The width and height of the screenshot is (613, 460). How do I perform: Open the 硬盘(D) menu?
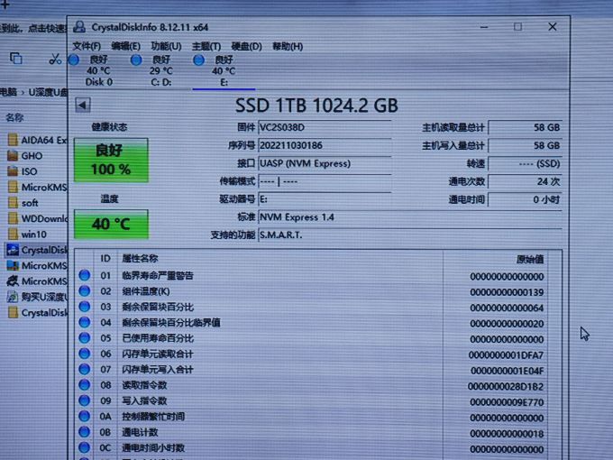246,47
